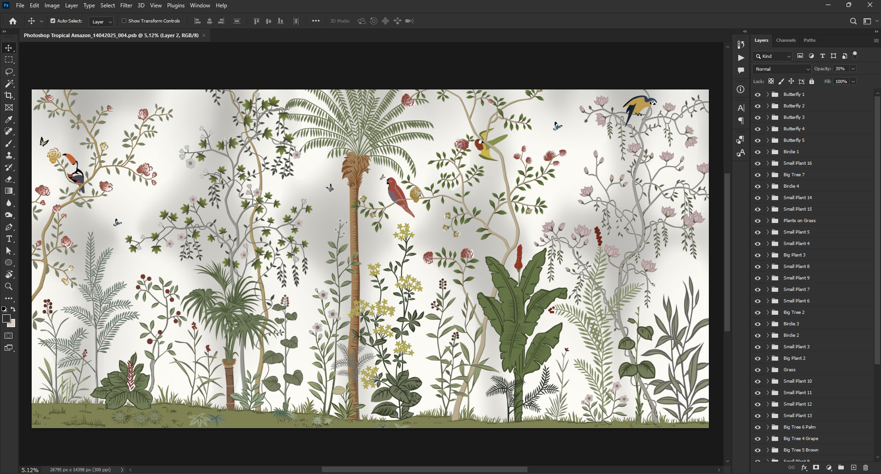The height and width of the screenshot is (474, 881).
Task: Select the Horizontal Type tool
Action: 9,239
